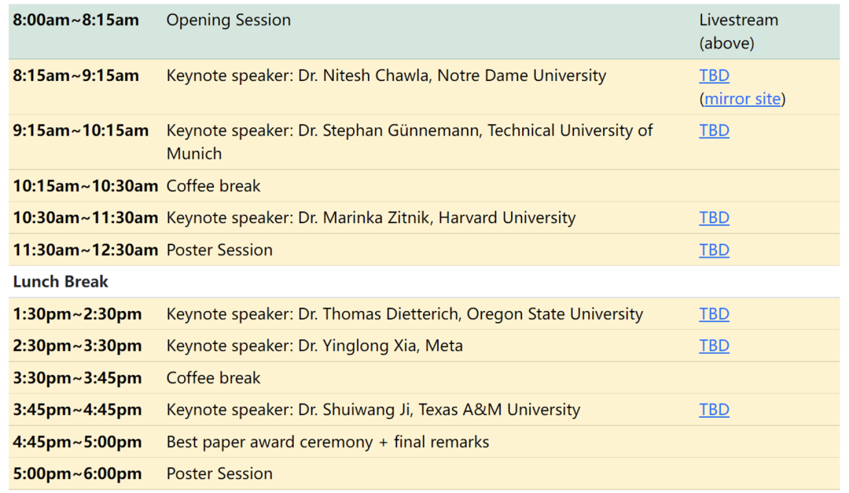Screen dimensions: 849x493
Task: Click the Lunch Break row heading
Action: point(61,282)
